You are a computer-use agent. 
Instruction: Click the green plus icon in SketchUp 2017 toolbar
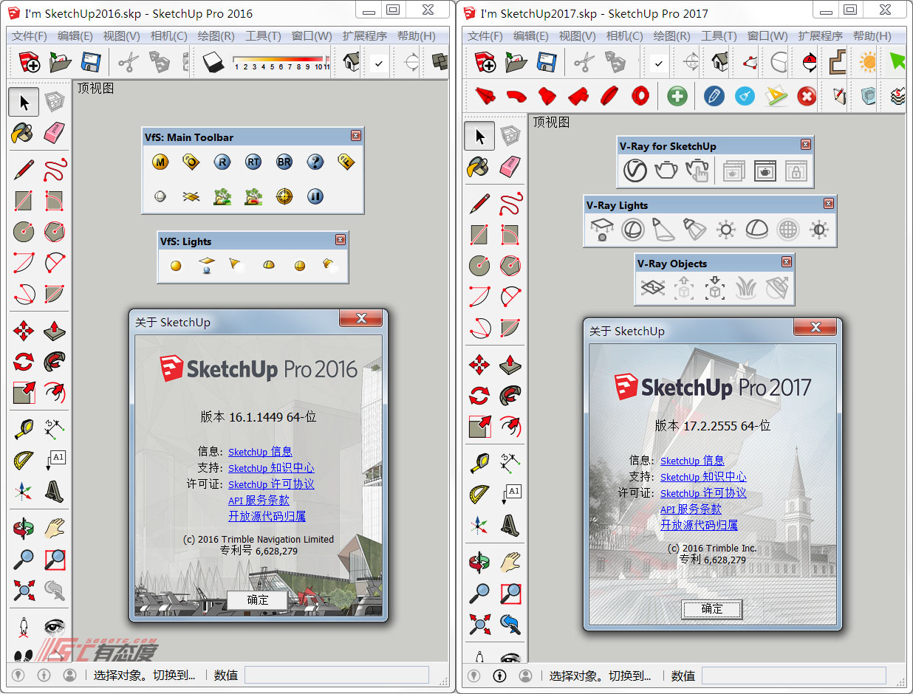coord(677,96)
